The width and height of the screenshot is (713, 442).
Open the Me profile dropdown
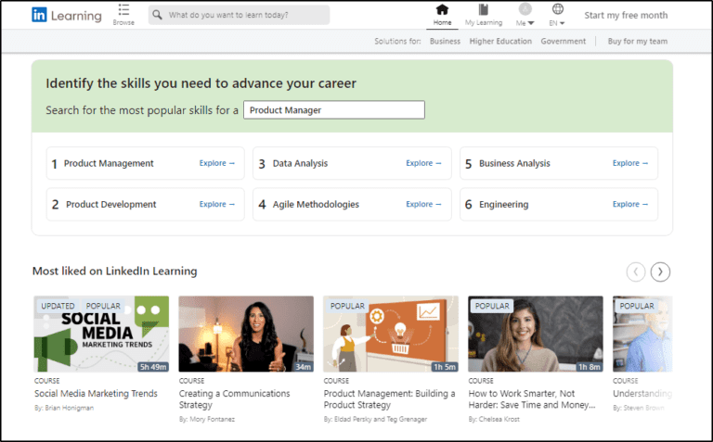pos(525,15)
